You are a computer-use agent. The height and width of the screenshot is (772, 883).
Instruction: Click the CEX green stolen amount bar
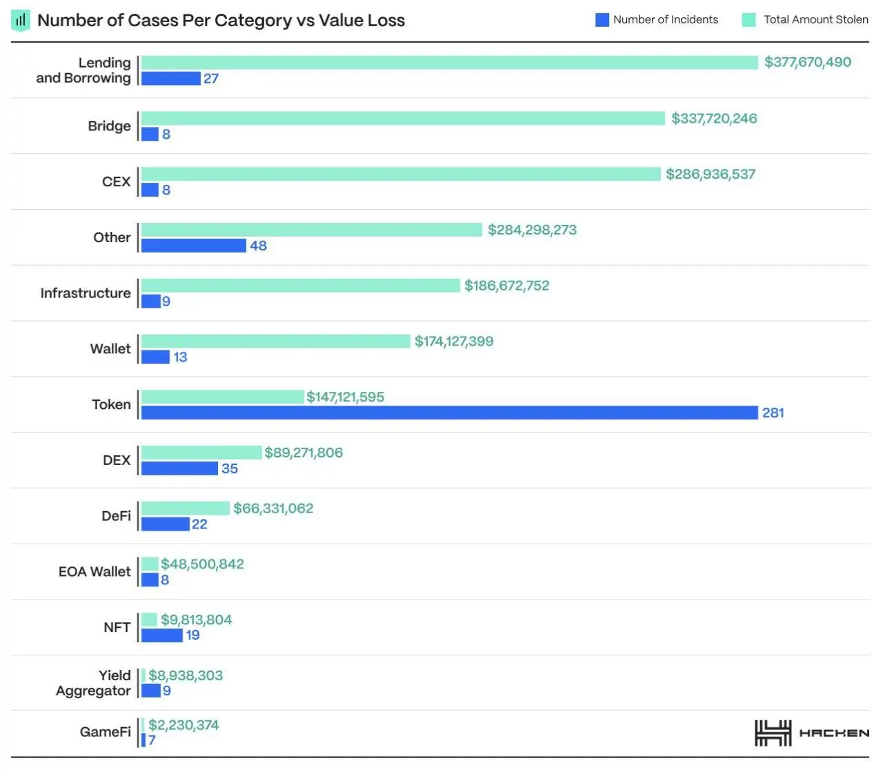click(401, 174)
